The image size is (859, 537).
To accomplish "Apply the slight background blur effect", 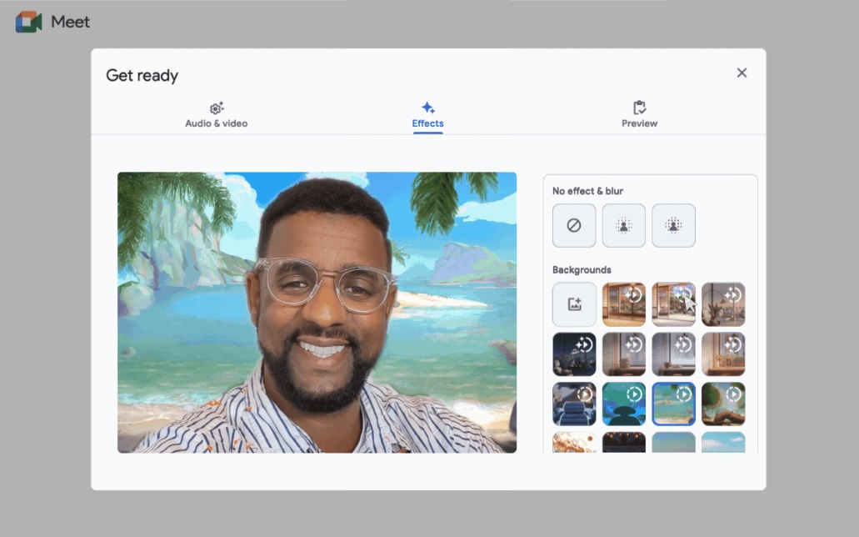I will 623,225.
